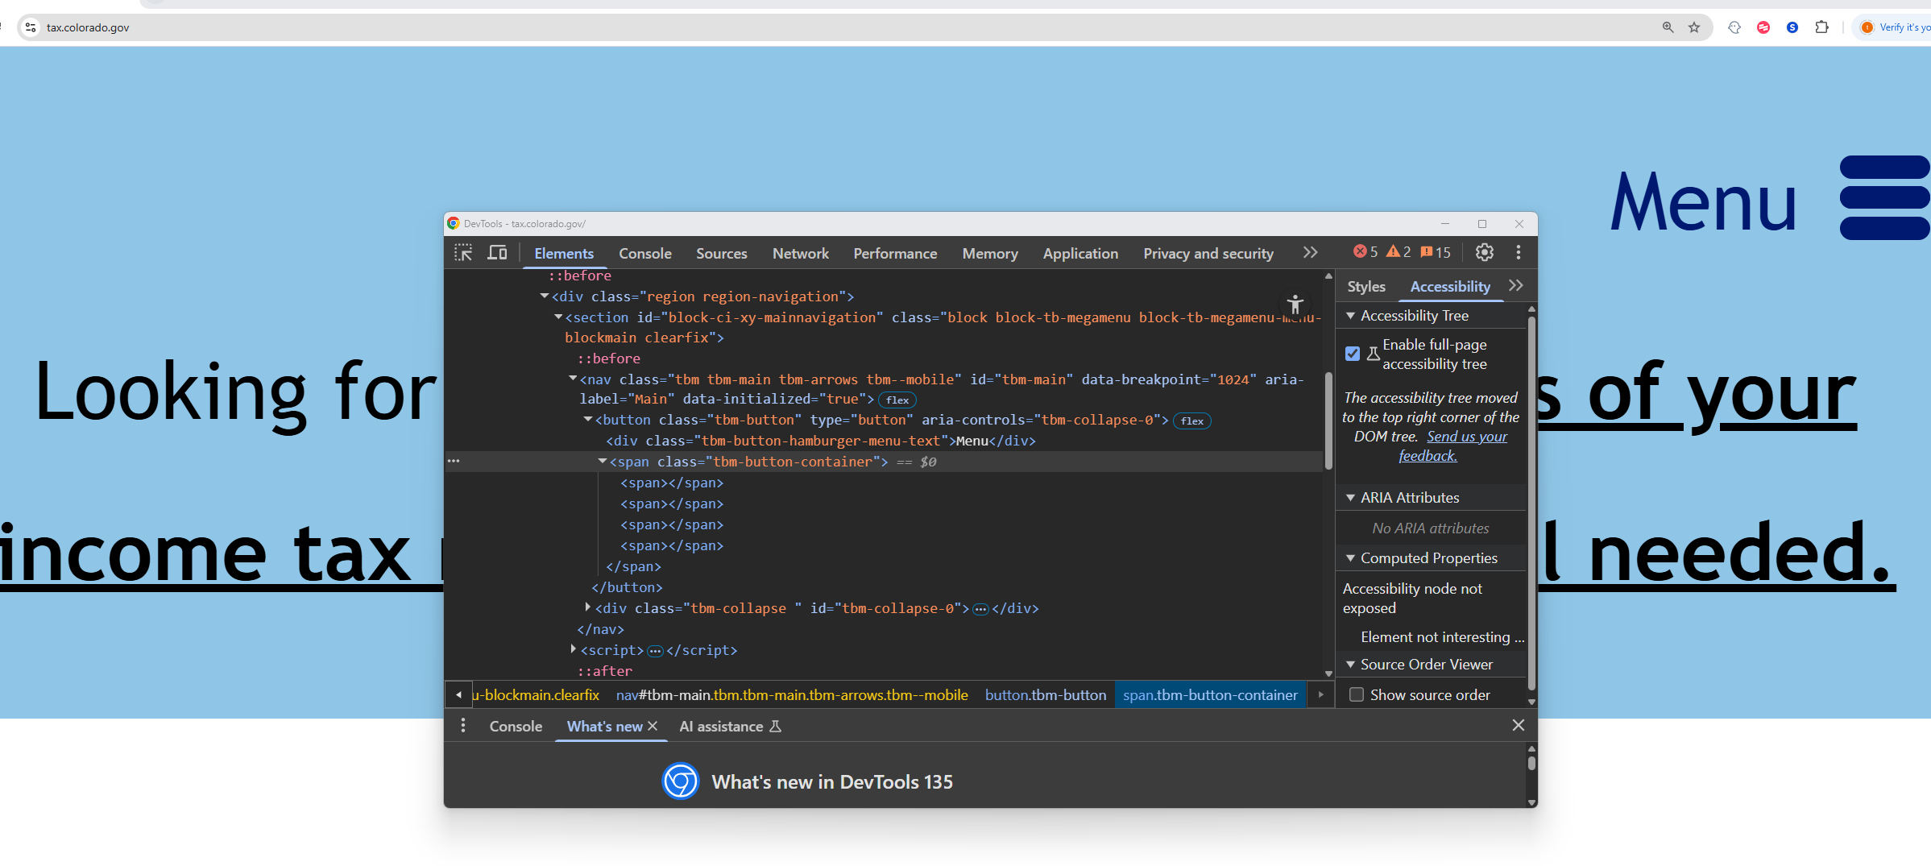This screenshot has height=866, width=1931.
Task: Collapse the span tbm-button-container node
Action: coord(602,462)
